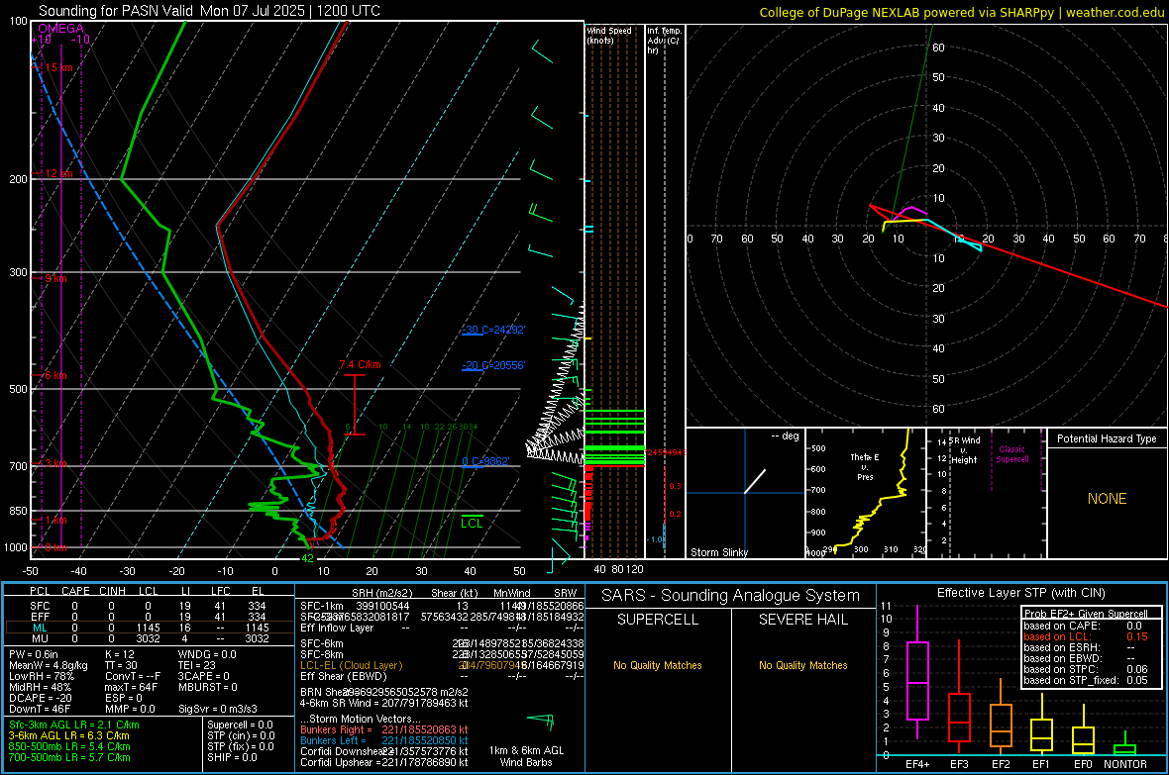Click the PW = 0.6in value
This screenshot has height=775, width=1169.
pos(34,654)
